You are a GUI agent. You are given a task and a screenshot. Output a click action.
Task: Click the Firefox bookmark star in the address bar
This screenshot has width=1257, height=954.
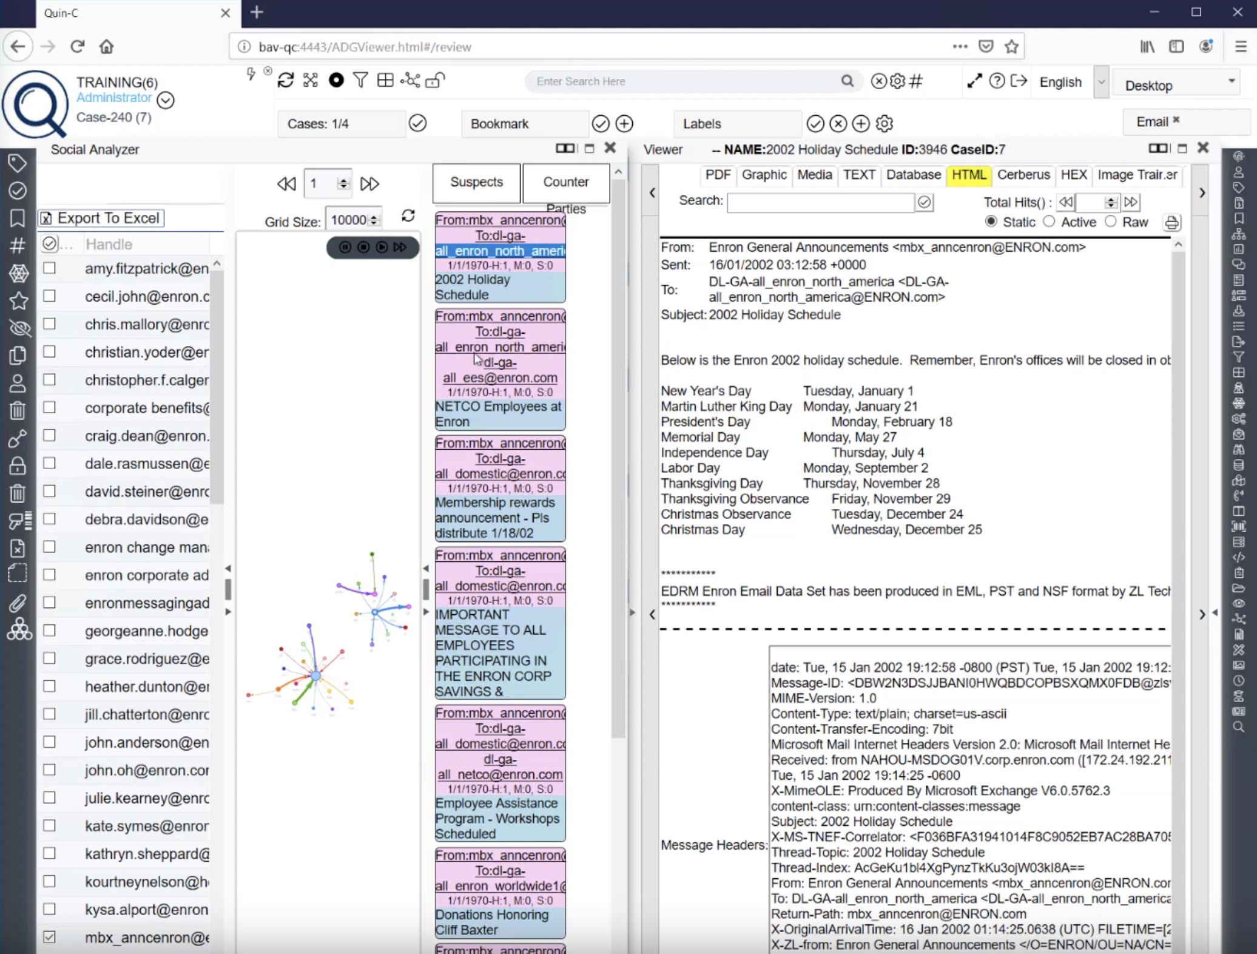point(1011,47)
